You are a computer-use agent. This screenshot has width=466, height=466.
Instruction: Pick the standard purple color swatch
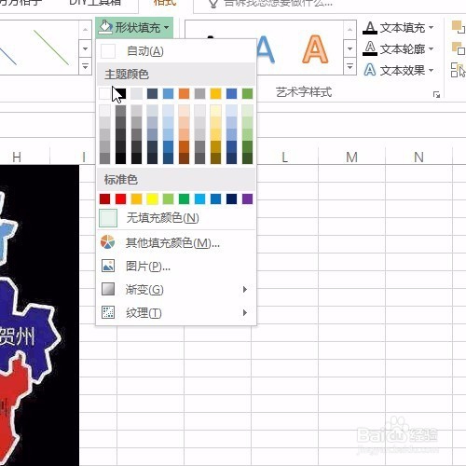247,199
